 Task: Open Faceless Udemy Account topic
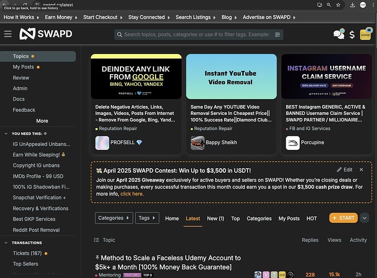click(168, 262)
